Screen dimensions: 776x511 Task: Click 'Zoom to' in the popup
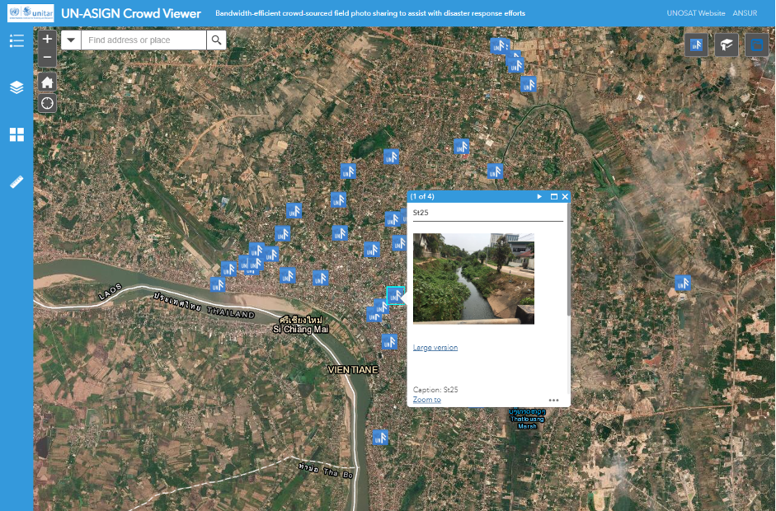coord(426,400)
